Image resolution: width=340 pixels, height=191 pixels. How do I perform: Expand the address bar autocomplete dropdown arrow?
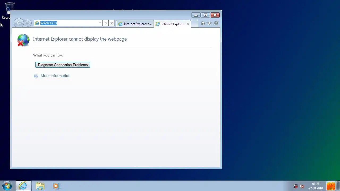point(100,23)
